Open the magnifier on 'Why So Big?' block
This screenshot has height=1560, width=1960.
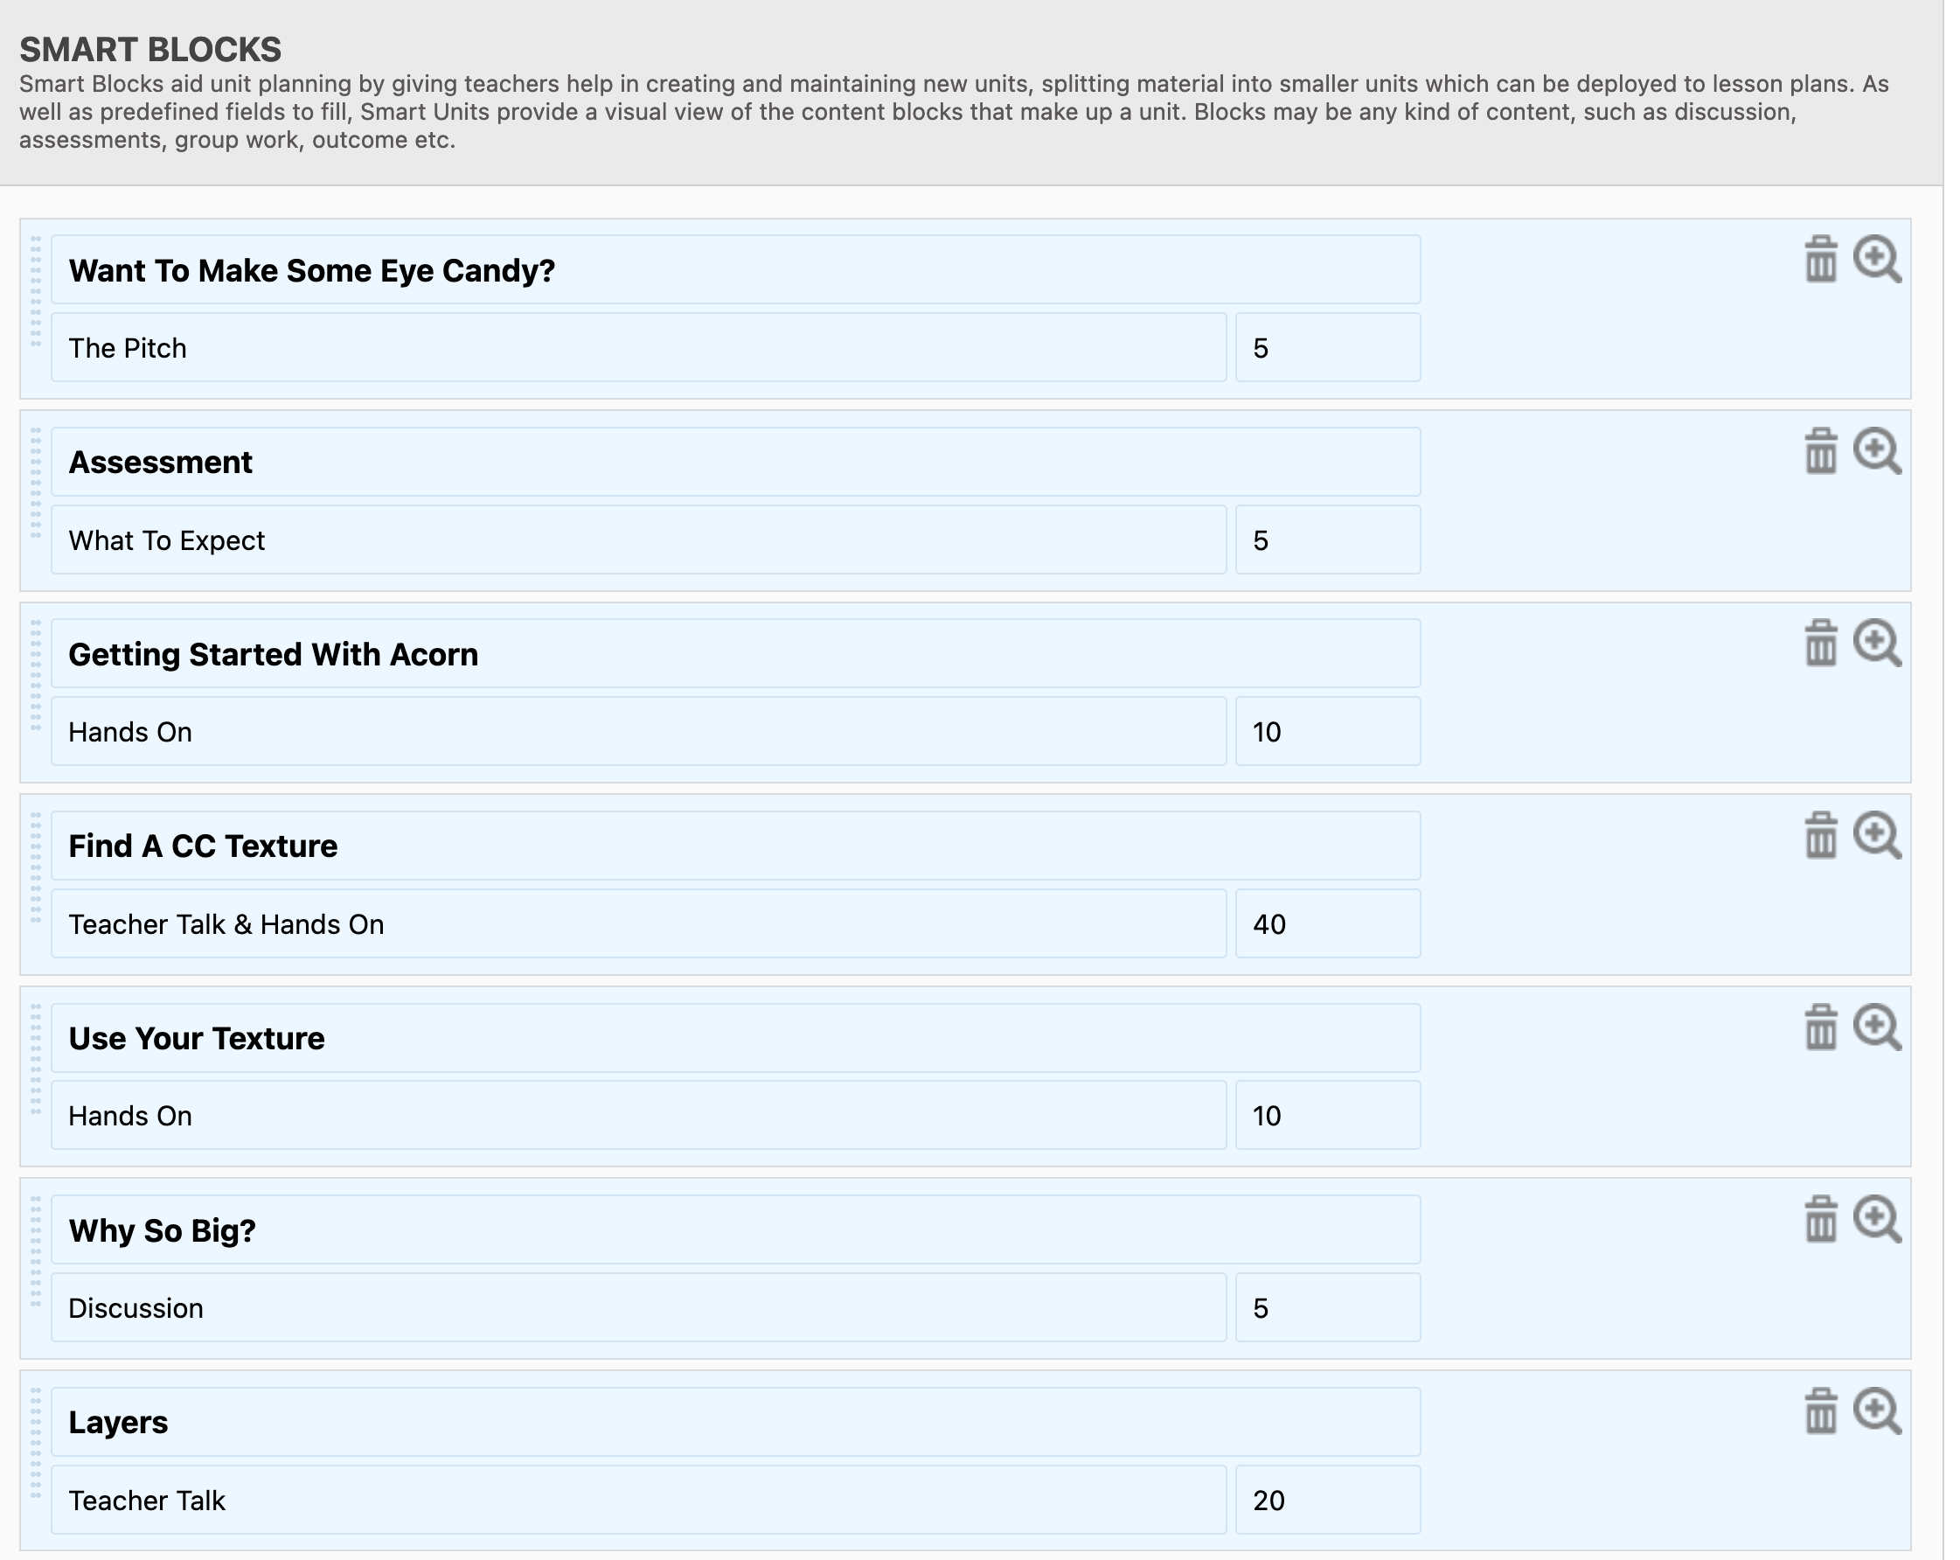tap(1875, 1219)
